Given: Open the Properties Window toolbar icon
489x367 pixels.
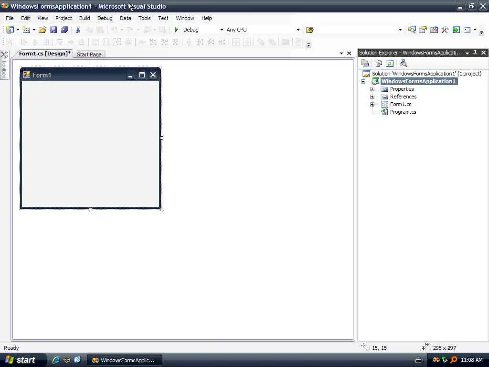Looking at the screenshot, I should [423, 30].
